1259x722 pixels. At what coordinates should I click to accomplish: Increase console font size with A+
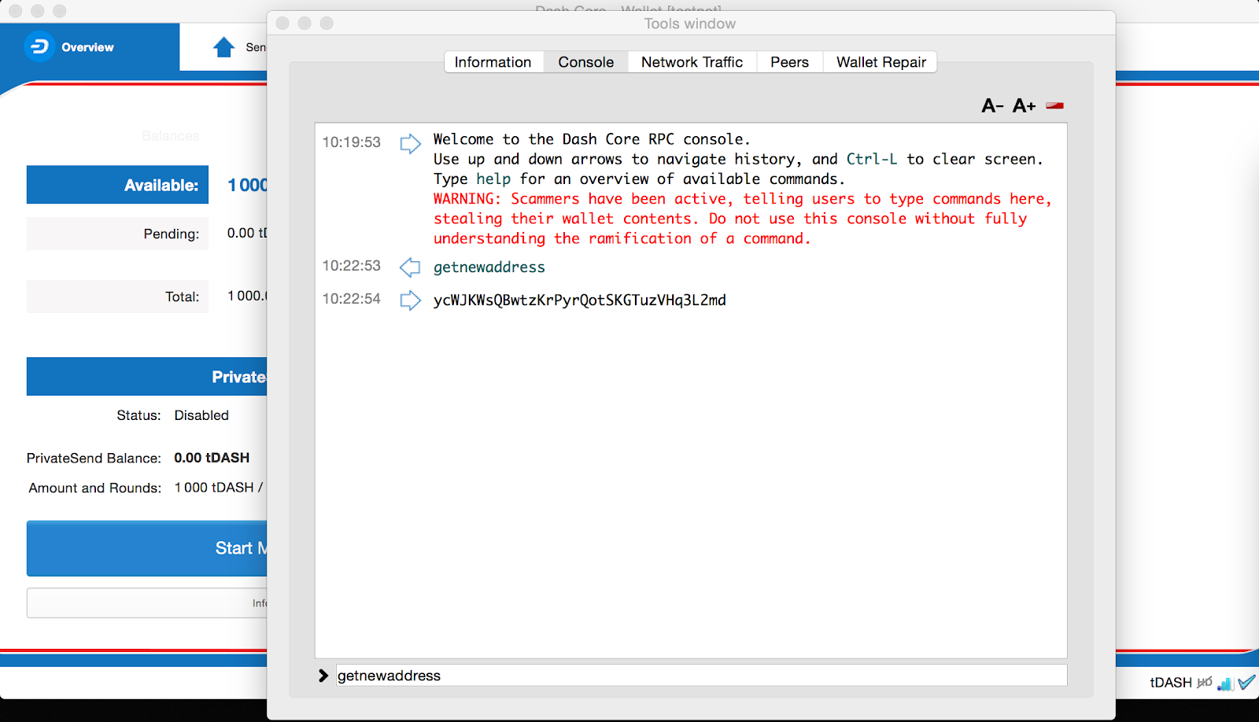tap(1024, 105)
